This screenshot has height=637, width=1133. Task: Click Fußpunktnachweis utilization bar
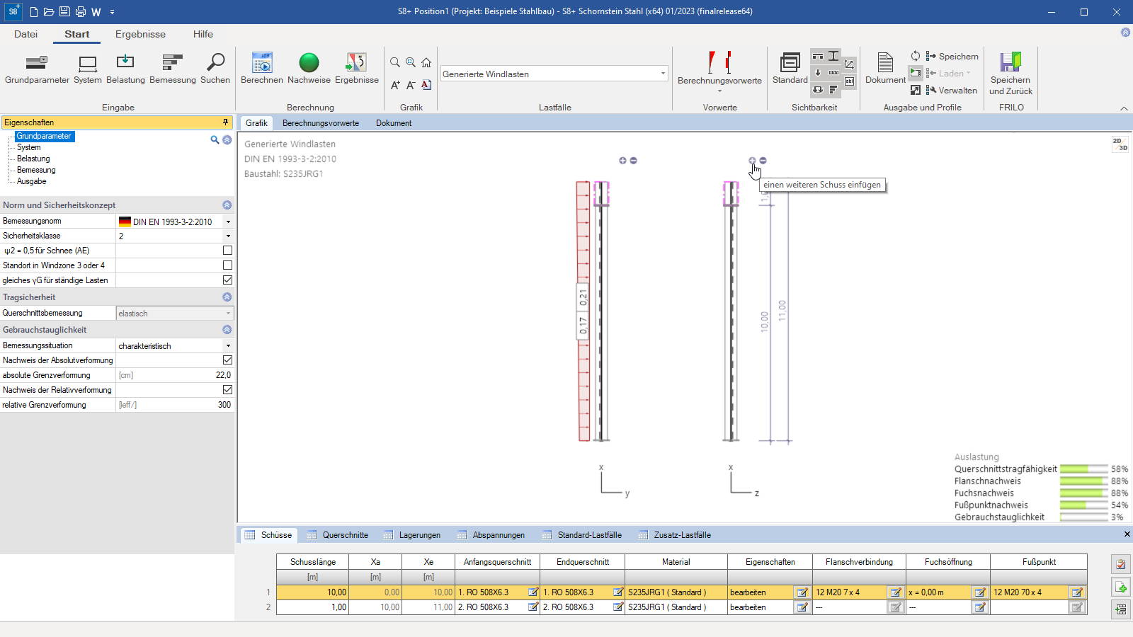click(x=1083, y=505)
